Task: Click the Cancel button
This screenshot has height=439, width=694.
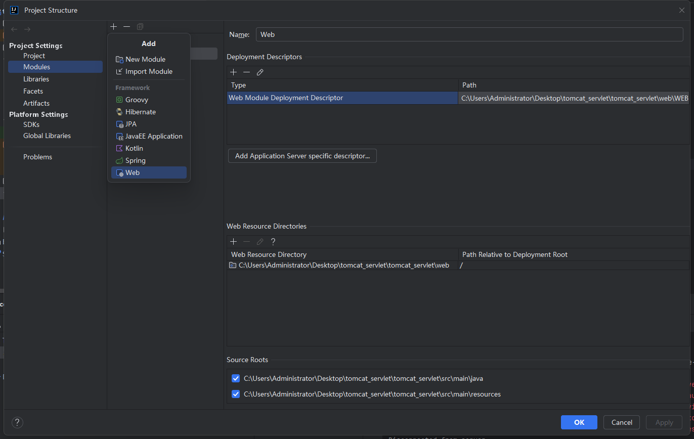Action: (622, 422)
